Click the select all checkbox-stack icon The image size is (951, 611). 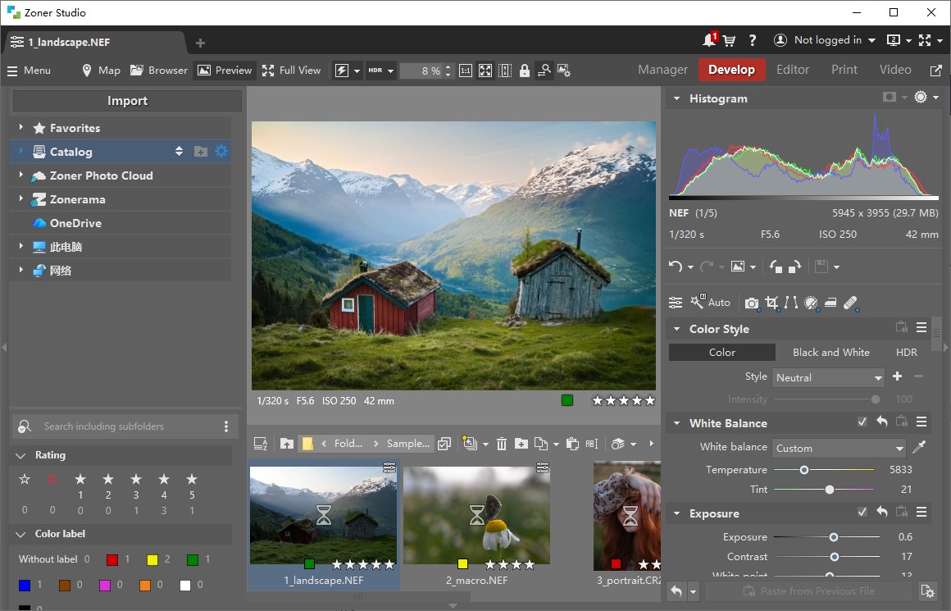coord(444,445)
